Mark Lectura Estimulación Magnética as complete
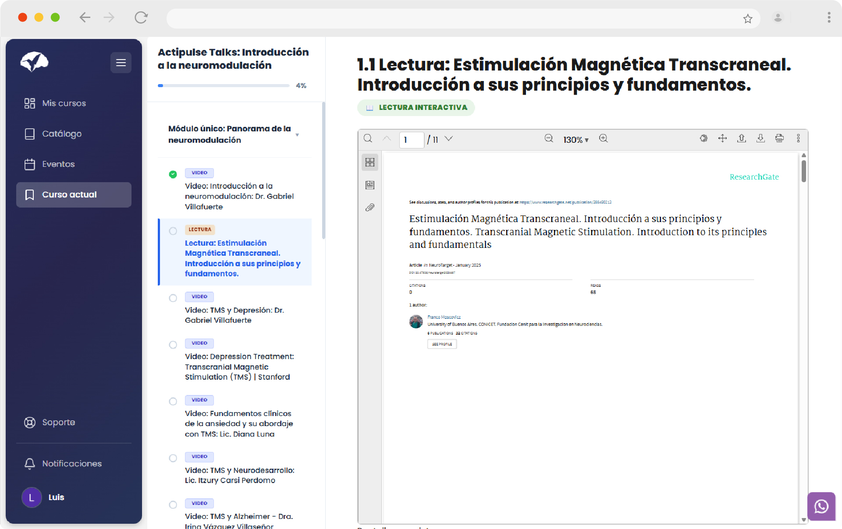Viewport: 842px width, 529px height. click(173, 231)
